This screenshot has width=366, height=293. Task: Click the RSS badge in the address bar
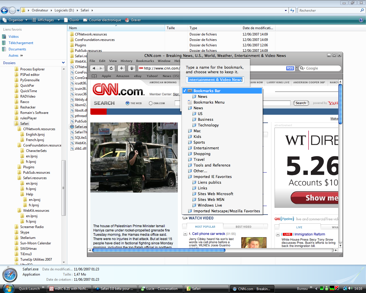click(290, 68)
